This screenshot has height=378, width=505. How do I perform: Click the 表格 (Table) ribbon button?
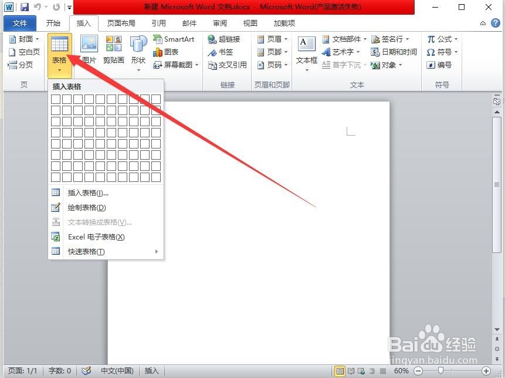[60, 55]
